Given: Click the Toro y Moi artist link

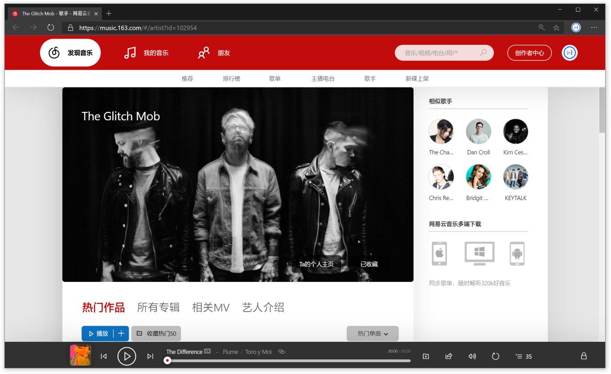Looking at the screenshot, I should click(x=258, y=352).
